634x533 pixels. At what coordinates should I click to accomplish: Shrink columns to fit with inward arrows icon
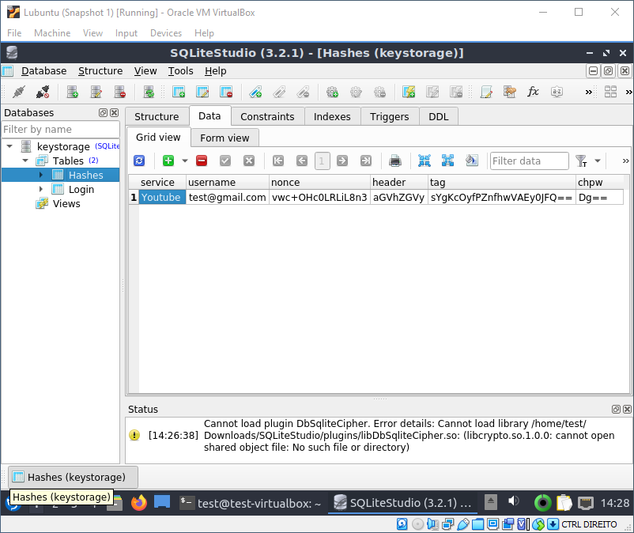[x=425, y=161]
